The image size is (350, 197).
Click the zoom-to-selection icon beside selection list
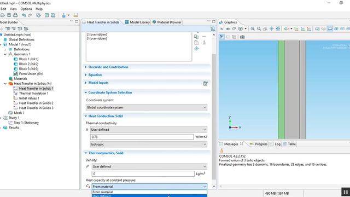pos(196,49)
